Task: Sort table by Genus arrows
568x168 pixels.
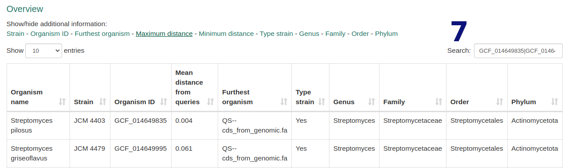Action: coord(372,102)
